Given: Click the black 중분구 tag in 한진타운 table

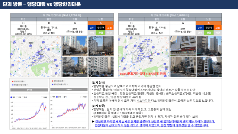Looking at the screenshot, I should coord(100,28).
